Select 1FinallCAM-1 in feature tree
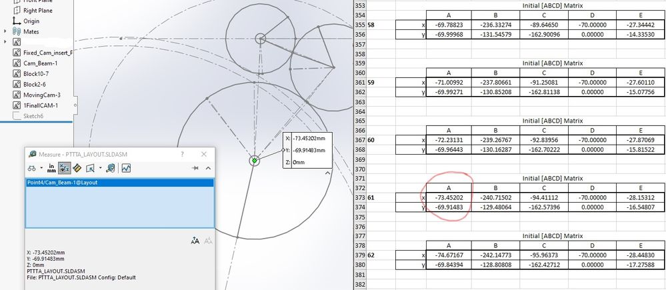Viewport: 666px width, 290px height. point(41,105)
